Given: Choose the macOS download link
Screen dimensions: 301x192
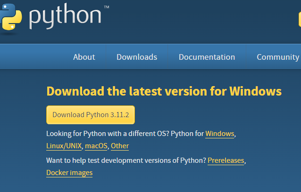Looking at the screenshot, I should click(x=96, y=146).
